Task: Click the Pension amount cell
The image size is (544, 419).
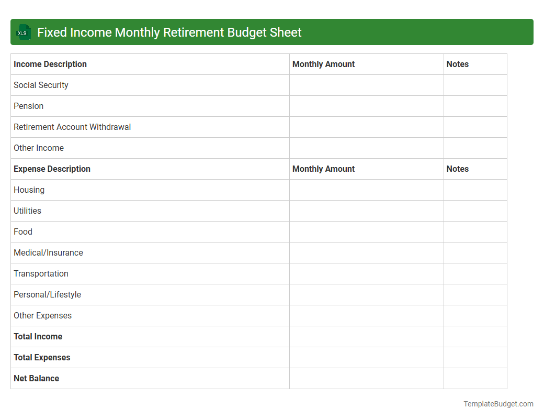Action: pyautogui.click(x=366, y=106)
